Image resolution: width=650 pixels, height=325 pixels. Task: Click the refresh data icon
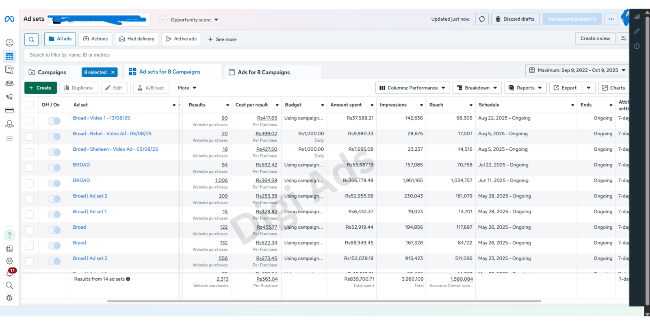click(482, 19)
